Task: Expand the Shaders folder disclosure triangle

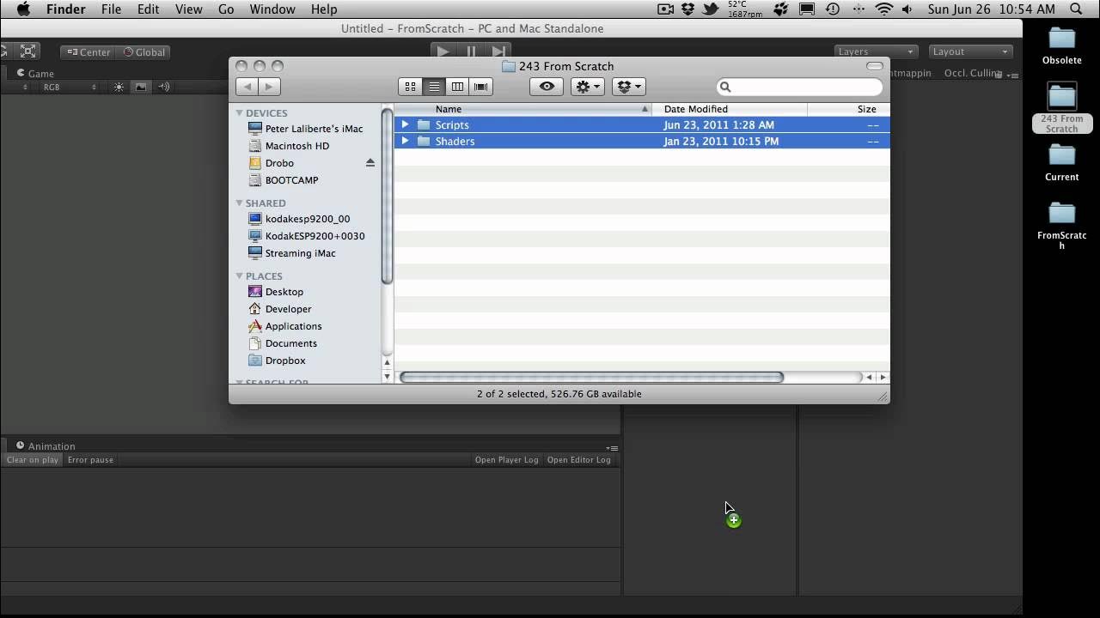Action: (405, 141)
